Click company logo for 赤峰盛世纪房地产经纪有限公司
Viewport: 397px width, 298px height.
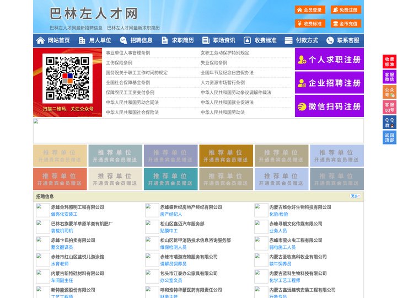[x=152, y=210]
